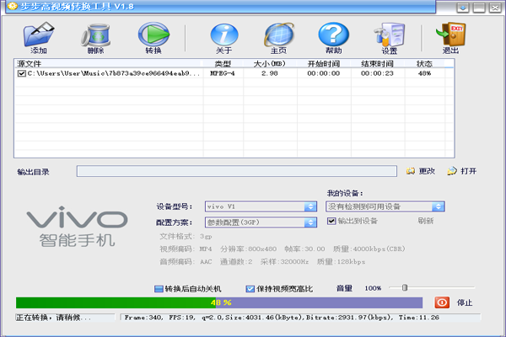This screenshot has width=506, height=337.
Task: Open the 设备型号 vivo V1 dropdown
Action: coord(261,206)
